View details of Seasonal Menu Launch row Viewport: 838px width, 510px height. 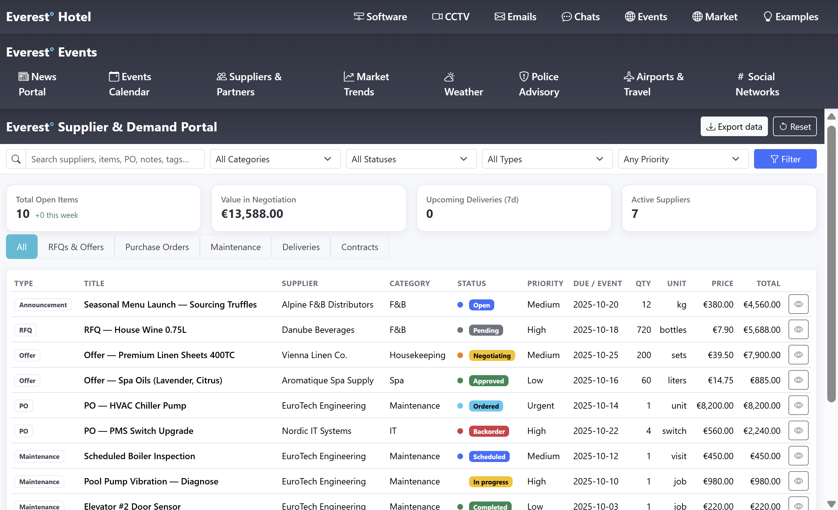pyautogui.click(x=798, y=304)
